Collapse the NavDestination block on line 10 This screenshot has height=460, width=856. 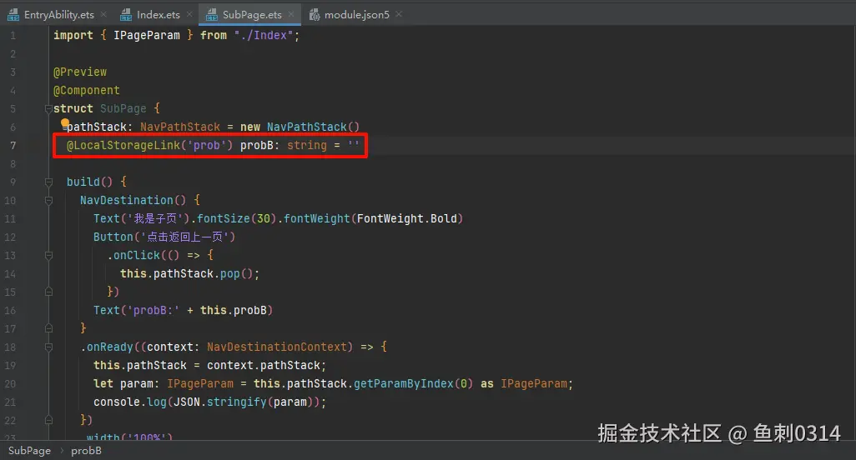[x=48, y=200]
